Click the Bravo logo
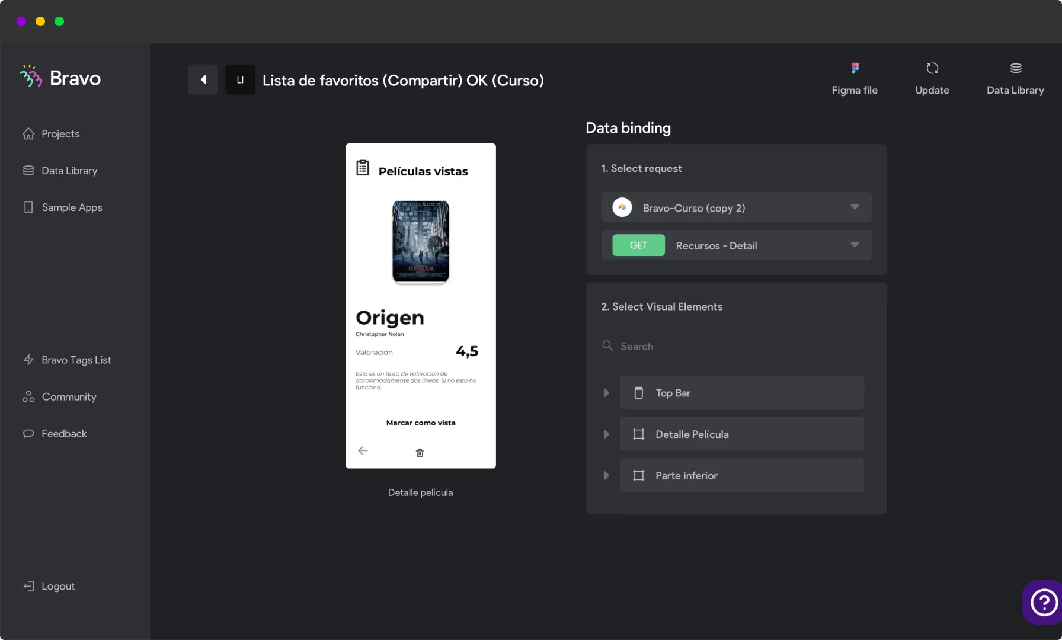Screen dimensions: 1062x640 pyautogui.click(x=60, y=78)
